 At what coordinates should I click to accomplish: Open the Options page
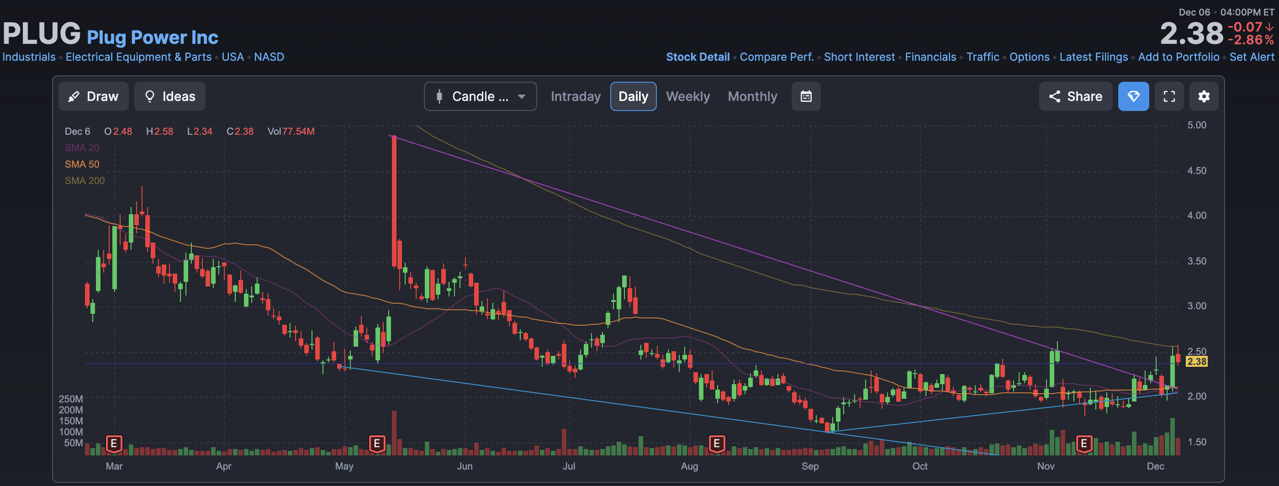(x=1029, y=57)
